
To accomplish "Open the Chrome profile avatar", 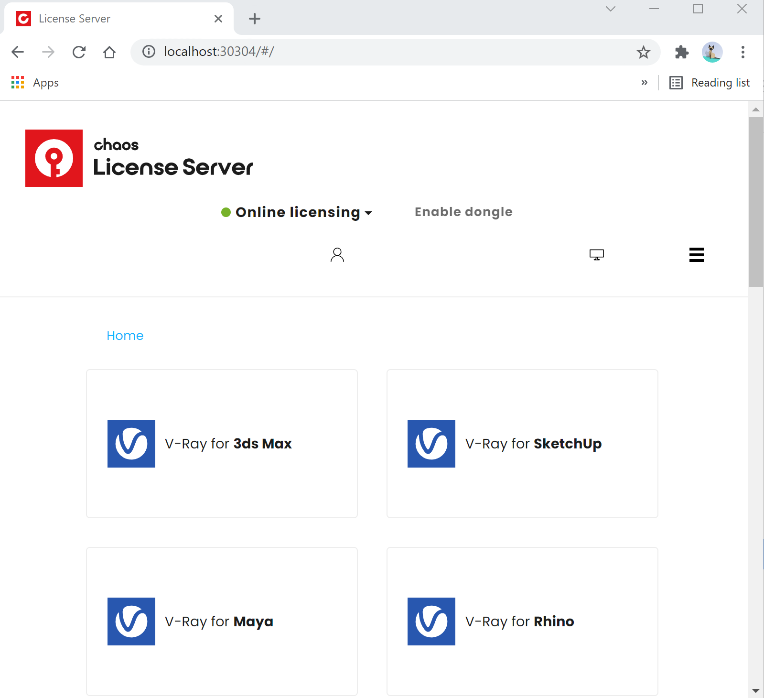I will point(712,52).
